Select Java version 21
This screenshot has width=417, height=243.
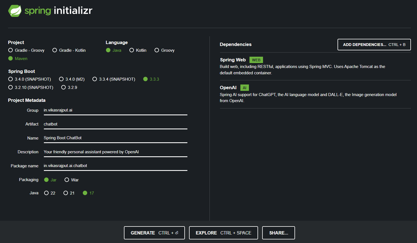pyautogui.click(x=69, y=193)
